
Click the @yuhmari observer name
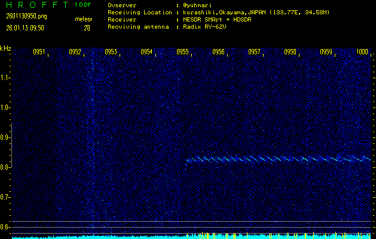click(200, 5)
